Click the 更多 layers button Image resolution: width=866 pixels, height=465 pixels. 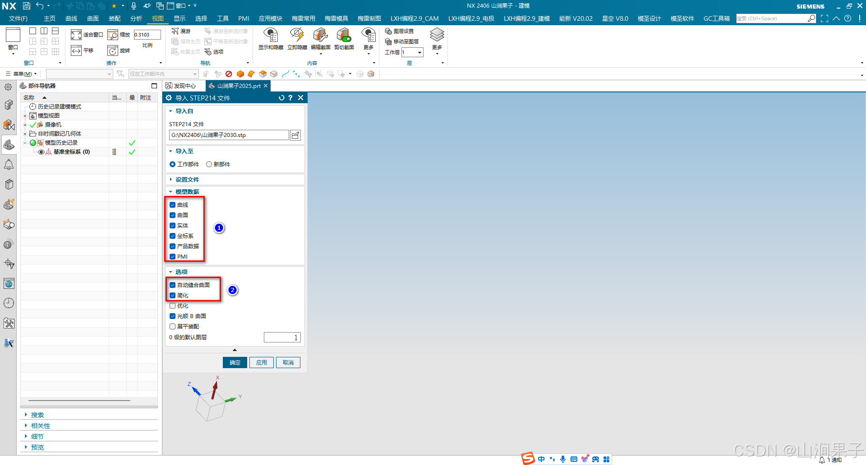click(437, 41)
